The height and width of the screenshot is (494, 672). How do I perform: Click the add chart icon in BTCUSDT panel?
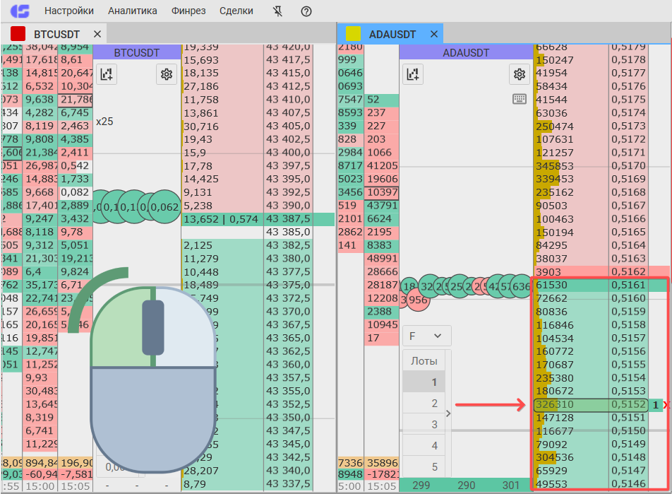[107, 73]
